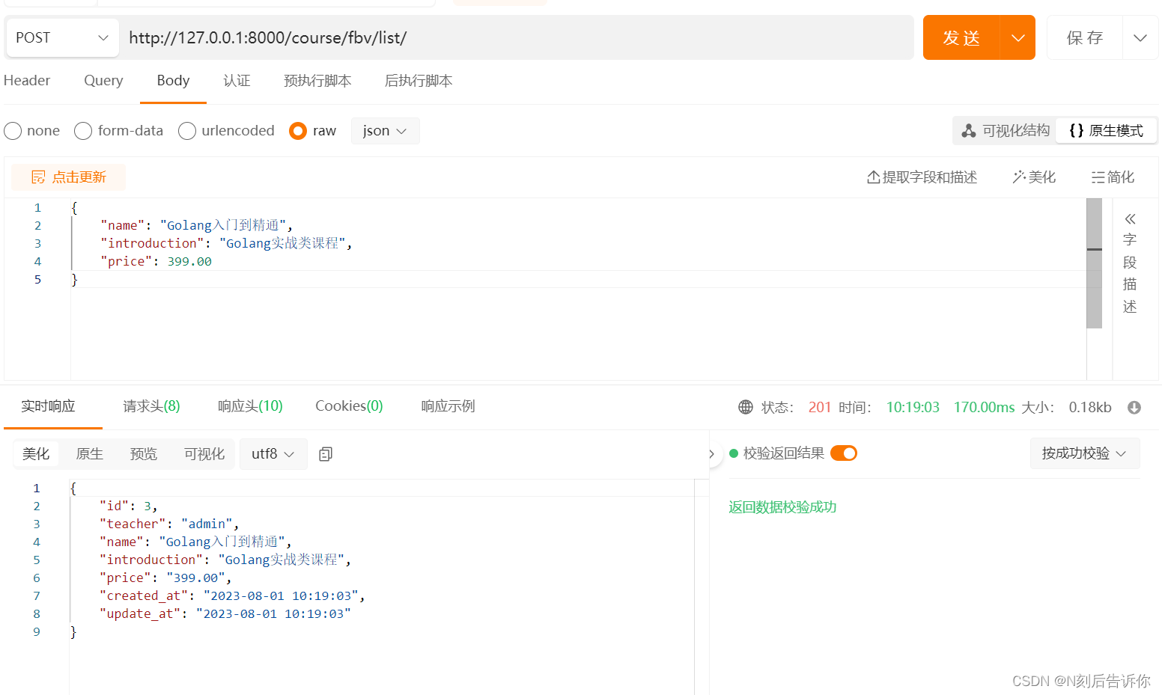Open the 后执行脚本 post-script tab
The height and width of the screenshot is (695, 1162).
click(419, 81)
